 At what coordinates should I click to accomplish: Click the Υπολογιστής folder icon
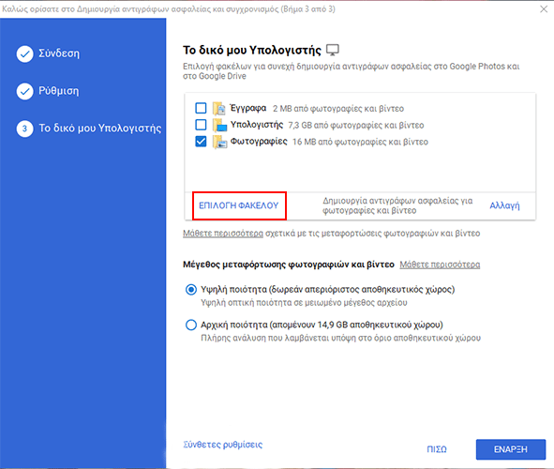tap(219, 125)
